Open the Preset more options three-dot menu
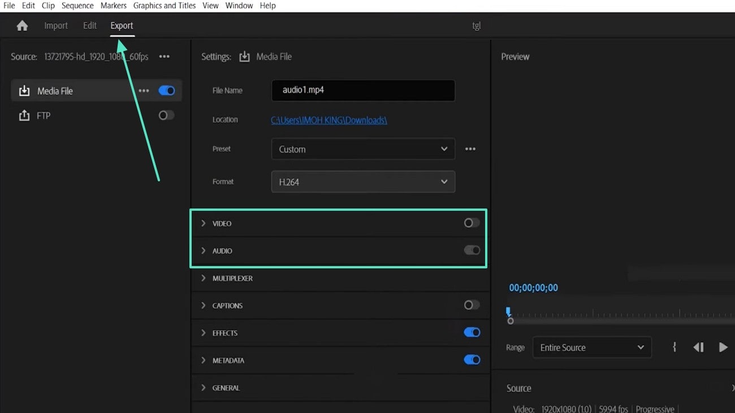The image size is (735, 413). click(470, 149)
